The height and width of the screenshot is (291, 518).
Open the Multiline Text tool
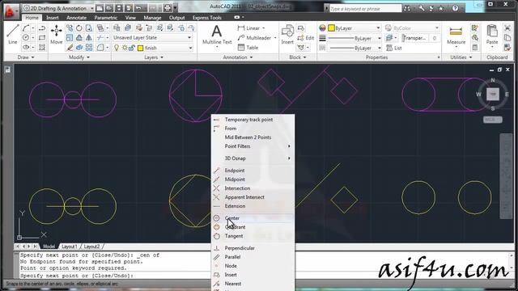[217, 35]
